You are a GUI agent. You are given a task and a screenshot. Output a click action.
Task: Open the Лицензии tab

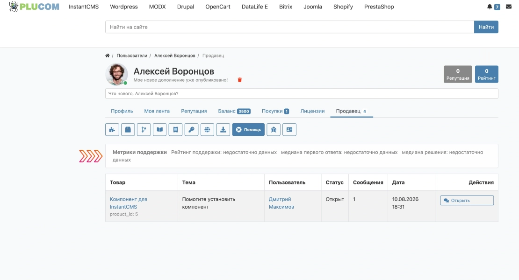[x=312, y=111]
